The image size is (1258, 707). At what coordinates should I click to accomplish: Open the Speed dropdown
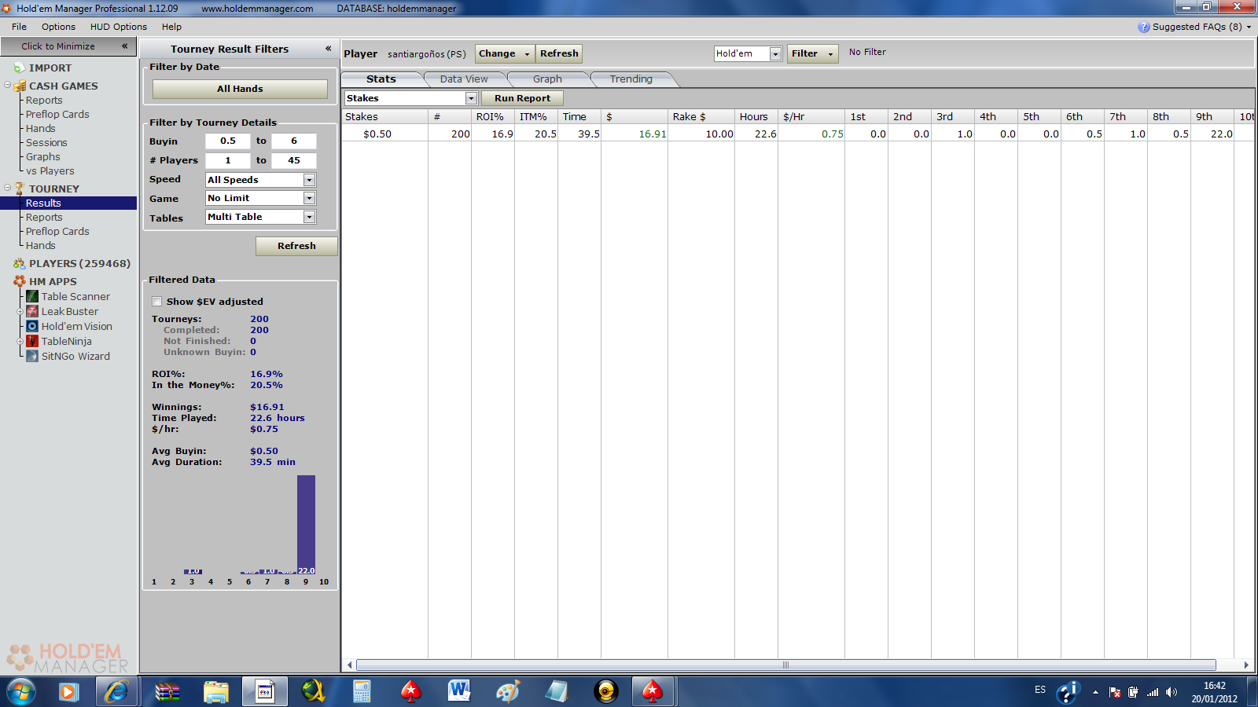coord(309,180)
